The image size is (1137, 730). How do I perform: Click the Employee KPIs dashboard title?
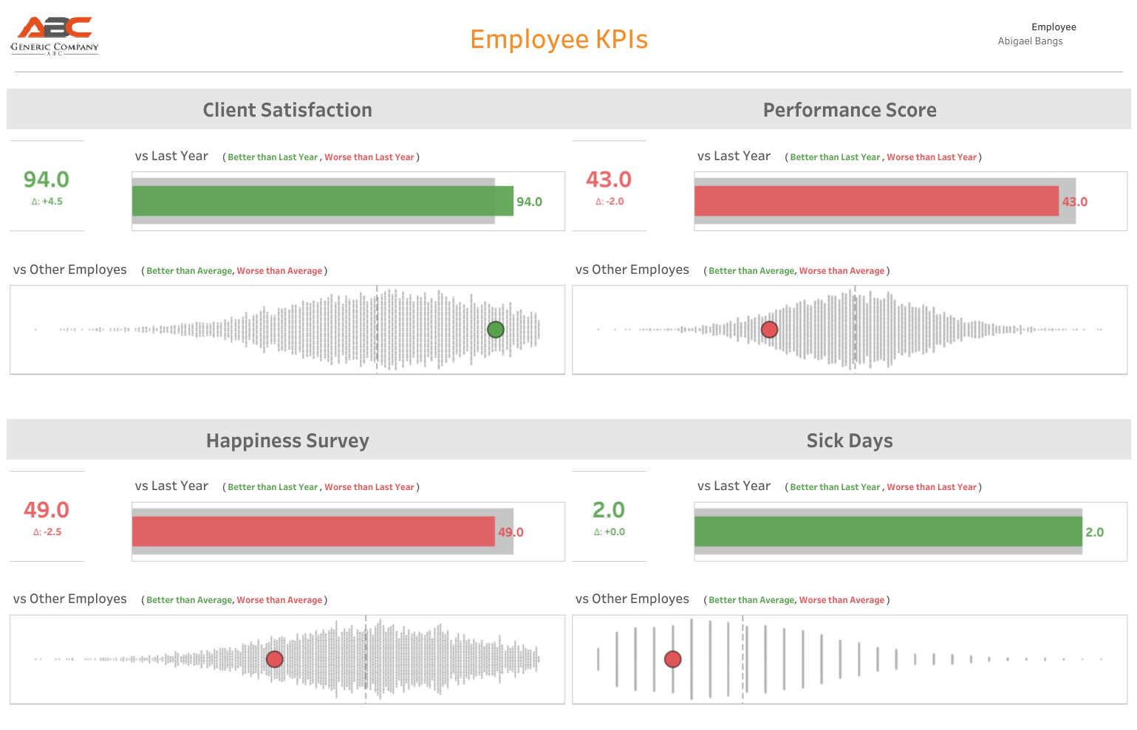click(x=559, y=39)
